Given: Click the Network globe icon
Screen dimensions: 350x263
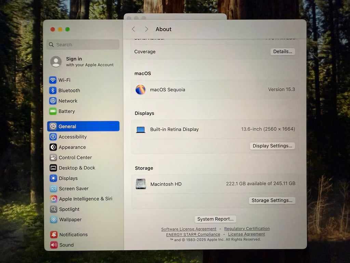Looking at the screenshot, I should coord(53,101).
